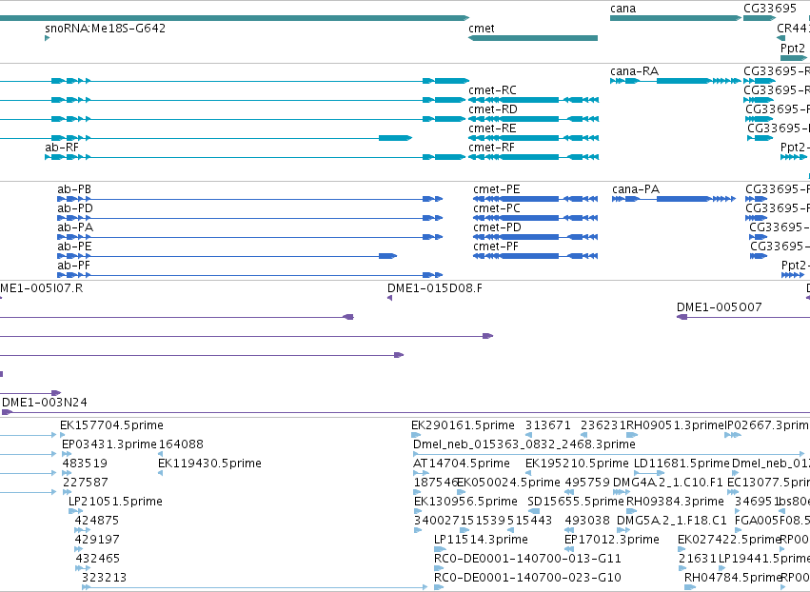This screenshot has height=592, width=810.
Task: Select the cmet-PD protein label
Action: pyautogui.click(x=497, y=227)
